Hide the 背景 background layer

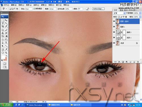point(114,43)
